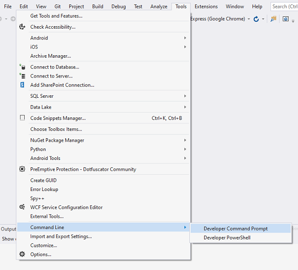Expand the iOS submenu arrow
This screenshot has height=270, width=298.
[x=185, y=47]
